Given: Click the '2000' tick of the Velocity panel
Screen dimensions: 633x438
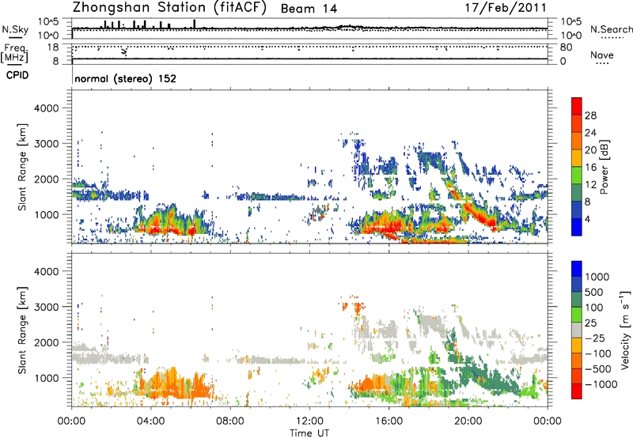Looking at the screenshot, I should [x=46, y=342].
